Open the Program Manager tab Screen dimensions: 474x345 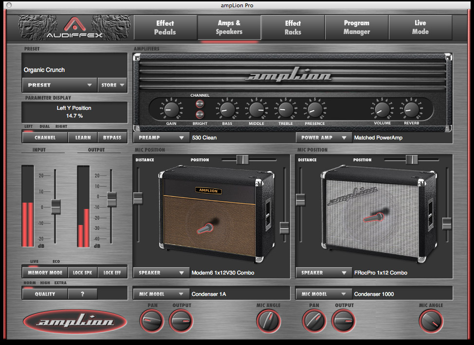coord(357,28)
